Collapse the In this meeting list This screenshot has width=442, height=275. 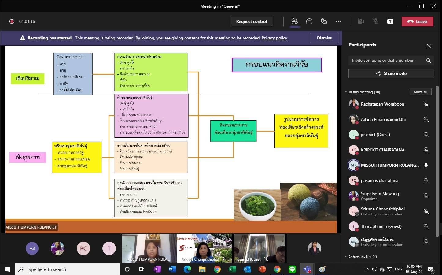[346, 92]
